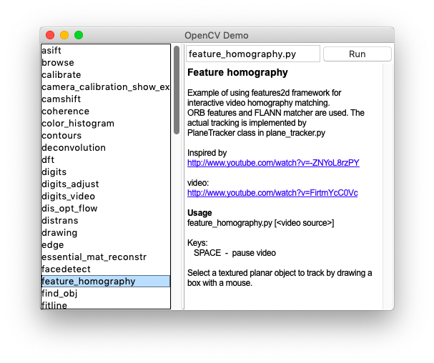Minimize the window with the yellow button
Viewport: 434px width, 363px height.
64,35
